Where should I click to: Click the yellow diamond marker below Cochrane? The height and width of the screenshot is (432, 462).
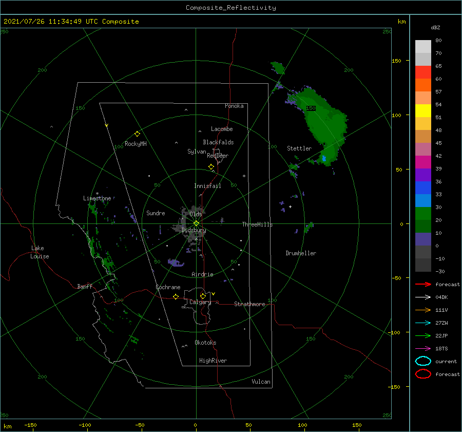click(176, 297)
